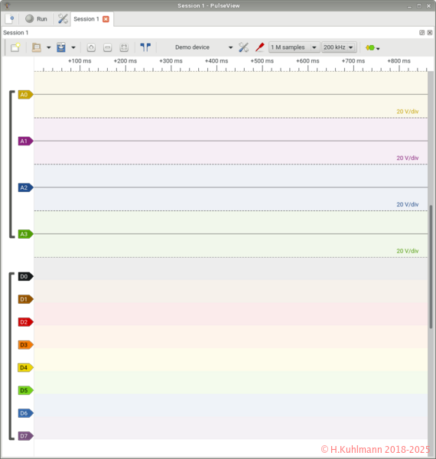Screen dimensions: 436x459
Task: Select the A3 analog channel label
Action: 25,234
